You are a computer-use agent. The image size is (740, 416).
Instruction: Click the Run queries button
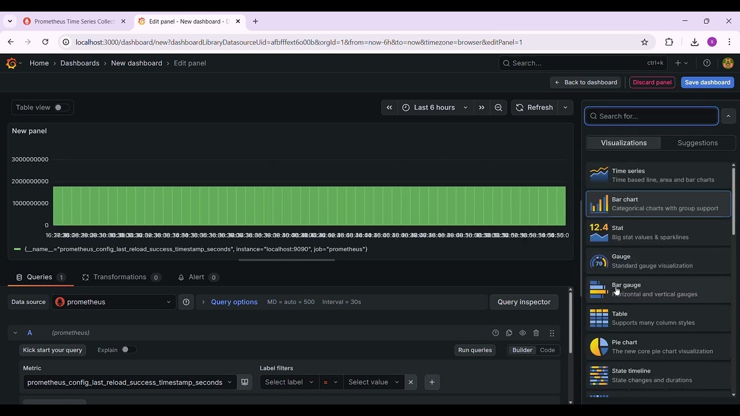click(x=475, y=350)
